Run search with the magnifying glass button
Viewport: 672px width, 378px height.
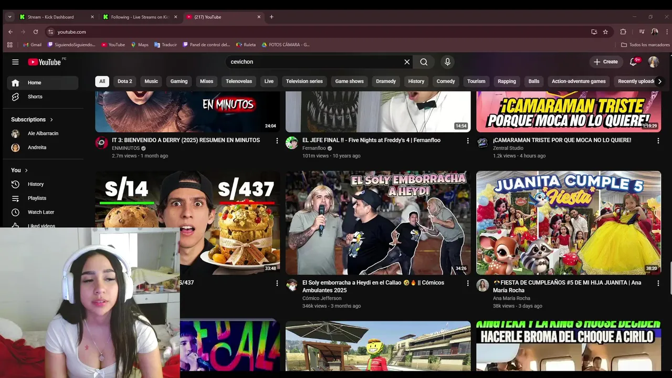[424, 62]
